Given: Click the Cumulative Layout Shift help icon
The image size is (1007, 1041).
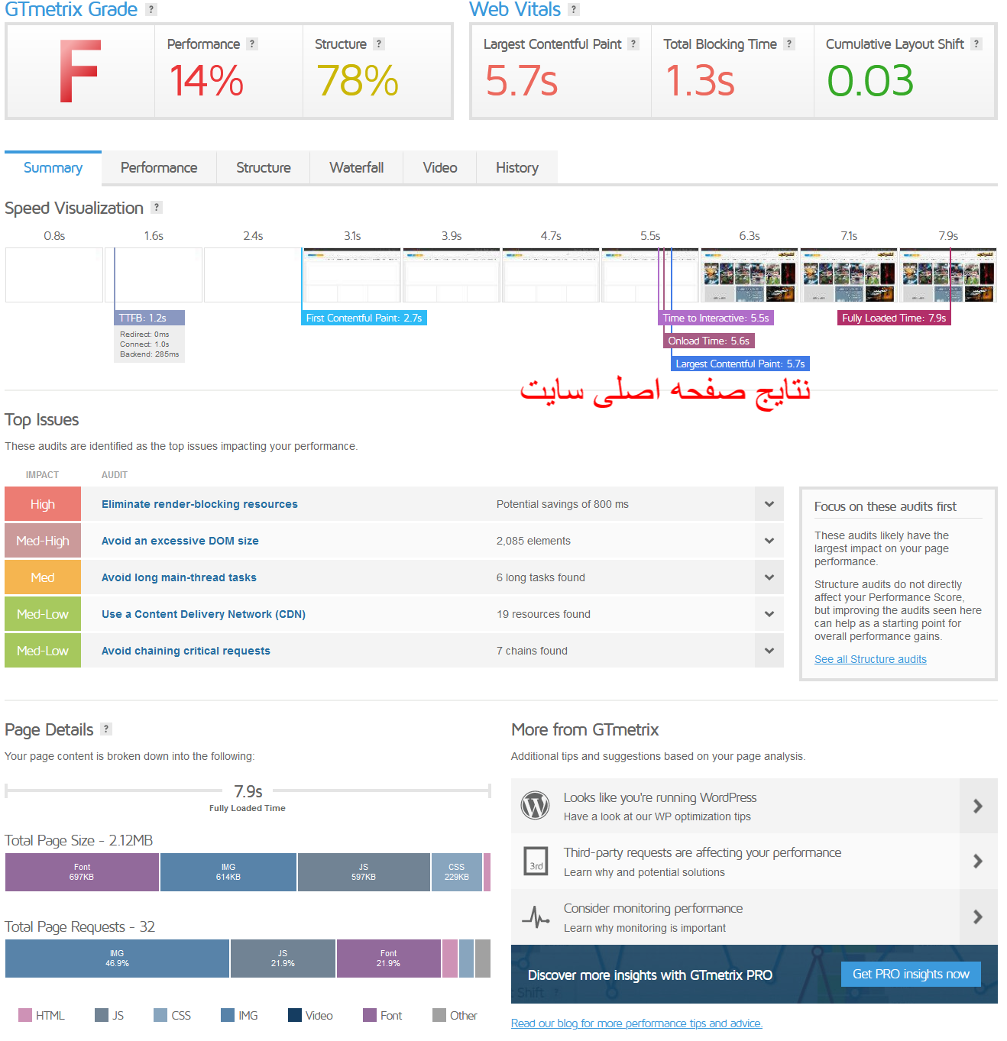Looking at the screenshot, I should coord(976,44).
